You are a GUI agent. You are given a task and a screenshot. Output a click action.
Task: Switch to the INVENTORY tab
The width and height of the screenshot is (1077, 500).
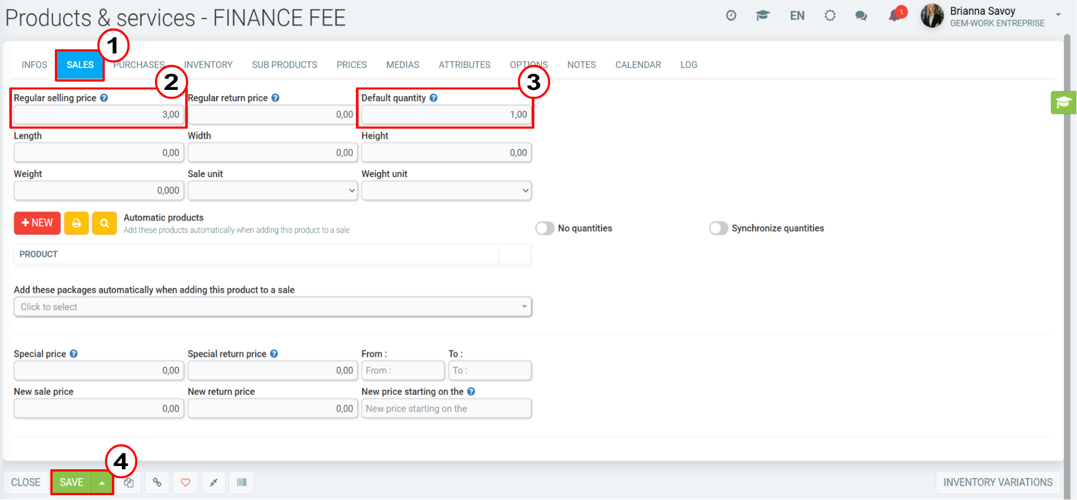click(208, 65)
